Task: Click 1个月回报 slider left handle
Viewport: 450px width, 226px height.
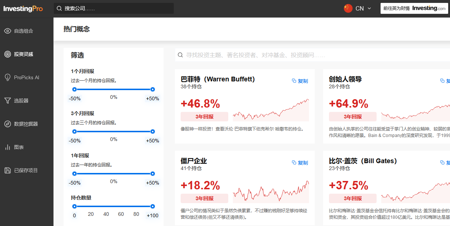Action: click(x=75, y=89)
